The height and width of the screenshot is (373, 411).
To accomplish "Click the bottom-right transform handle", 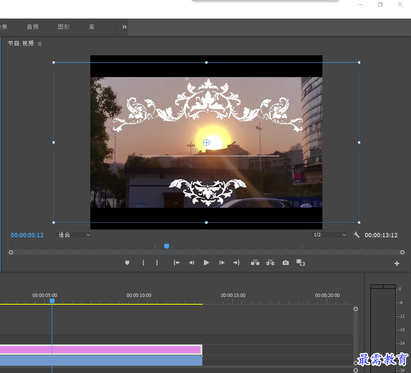I will point(359,222).
